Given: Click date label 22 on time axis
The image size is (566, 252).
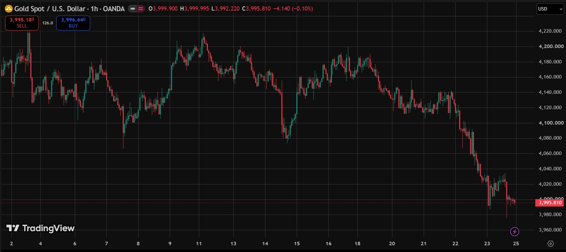Looking at the screenshot, I should tap(455, 244).
